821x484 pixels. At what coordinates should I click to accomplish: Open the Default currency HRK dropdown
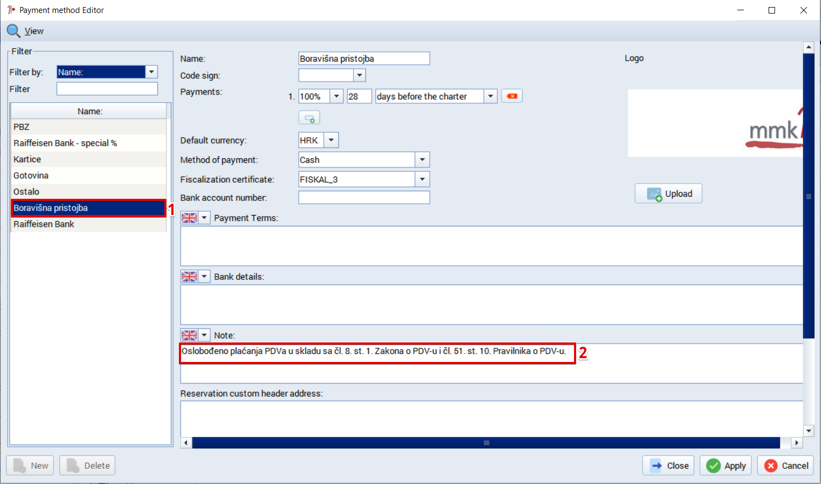pos(331,140)
